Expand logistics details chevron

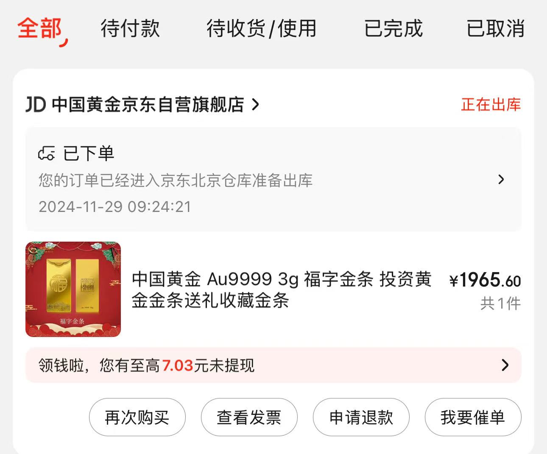click(x=501, y=179)
